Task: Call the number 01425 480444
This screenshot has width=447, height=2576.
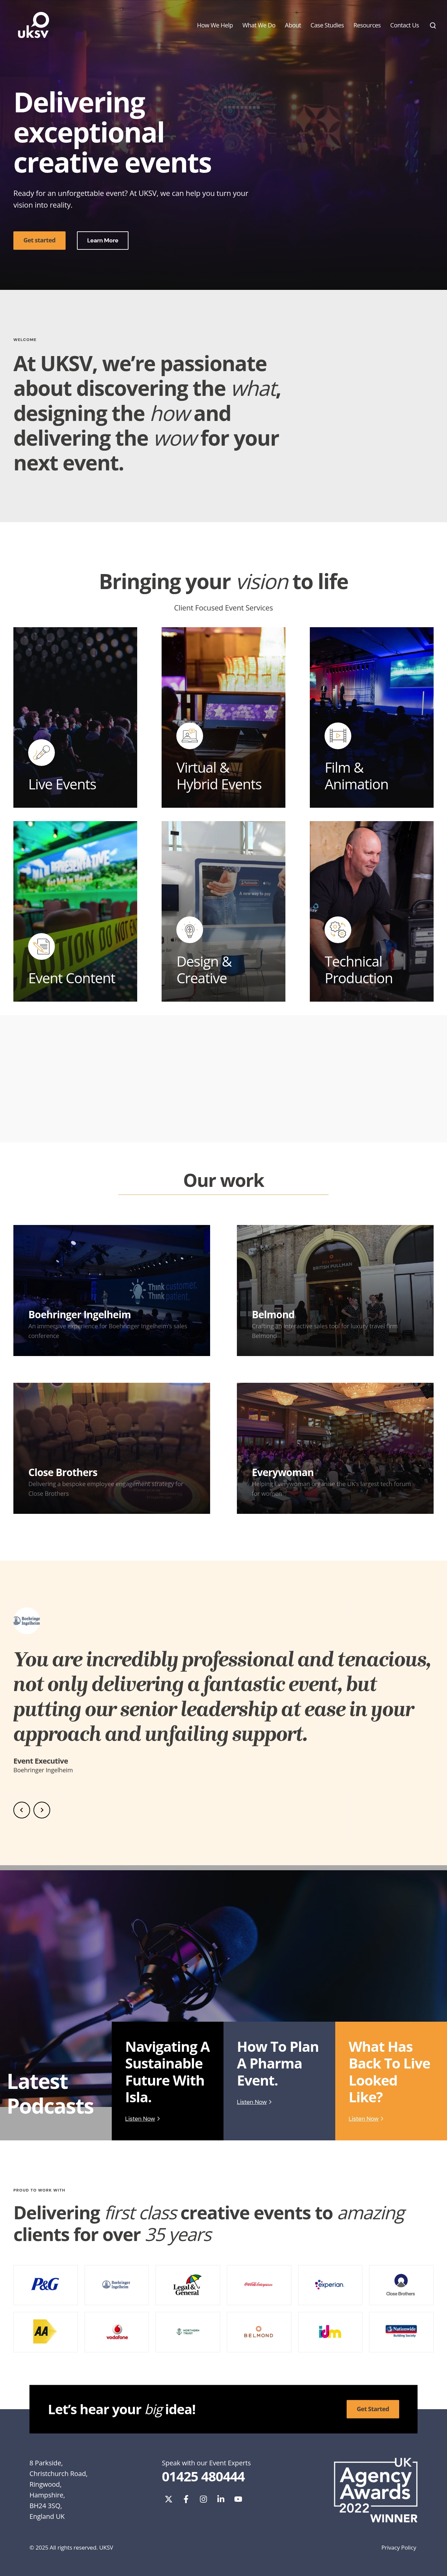Action: pyautogui.click(x=203, y=2477)
